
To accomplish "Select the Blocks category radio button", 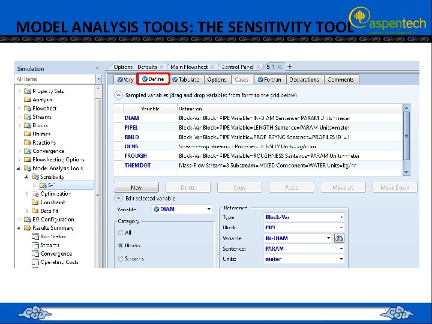I will (x=120, y=245).
